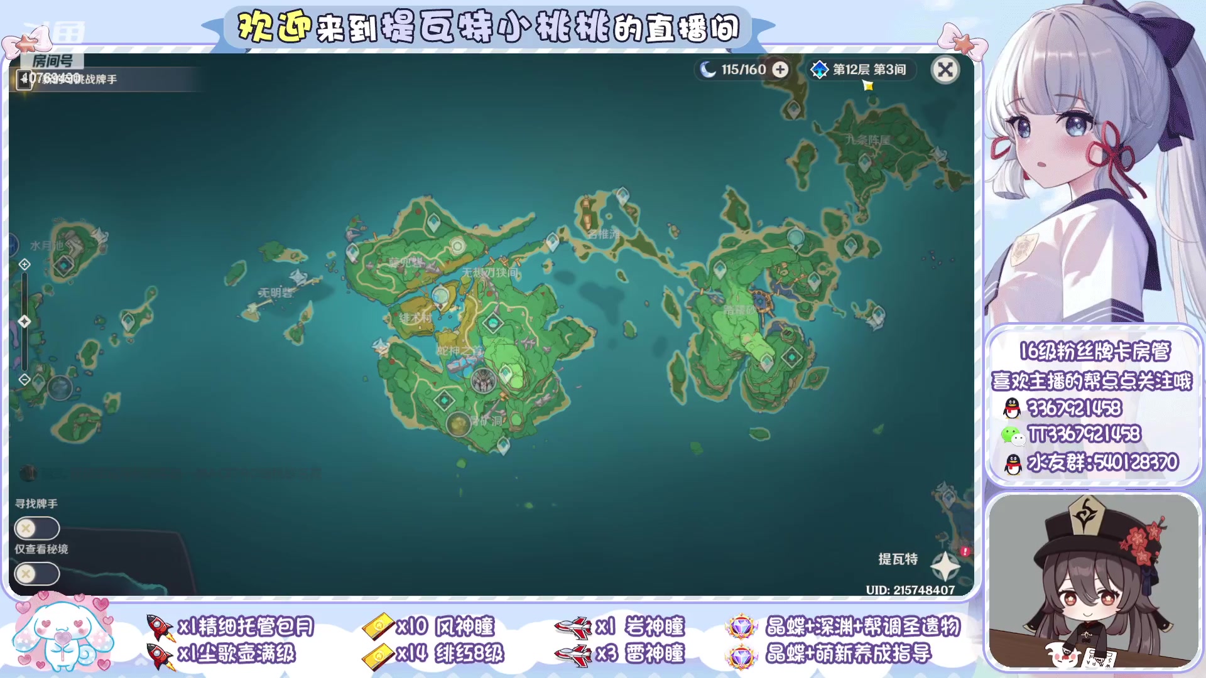Zoom in the map with the plus icon
The height and width of the screenshot is (678, 1206).
(24, 264)
